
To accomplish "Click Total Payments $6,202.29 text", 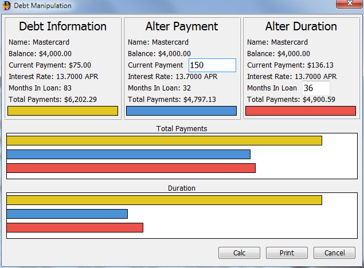I will 53,100.
